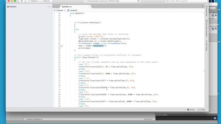The image size is (221, 124).
Task: Show the Tasks pad
Action: tap(202, 110)
